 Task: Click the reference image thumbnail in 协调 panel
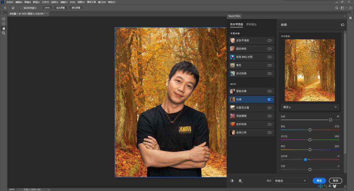pyautogui.click(x=309, y=70)
